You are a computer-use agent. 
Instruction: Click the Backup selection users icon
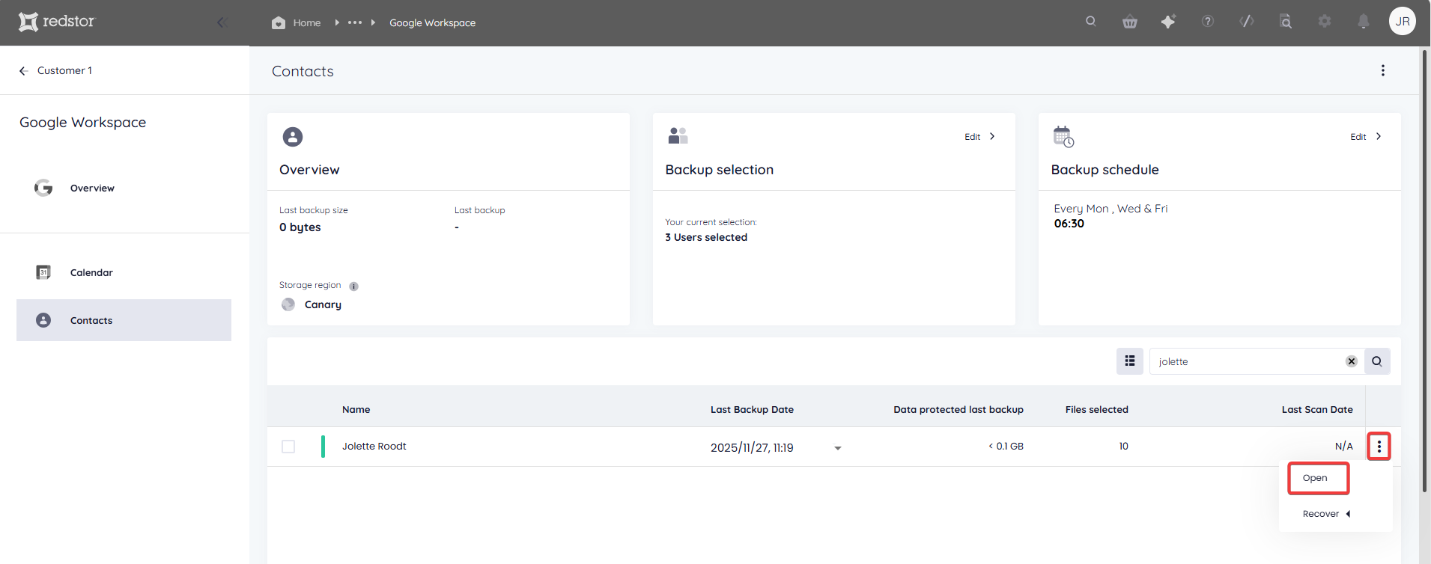[678, 135]
